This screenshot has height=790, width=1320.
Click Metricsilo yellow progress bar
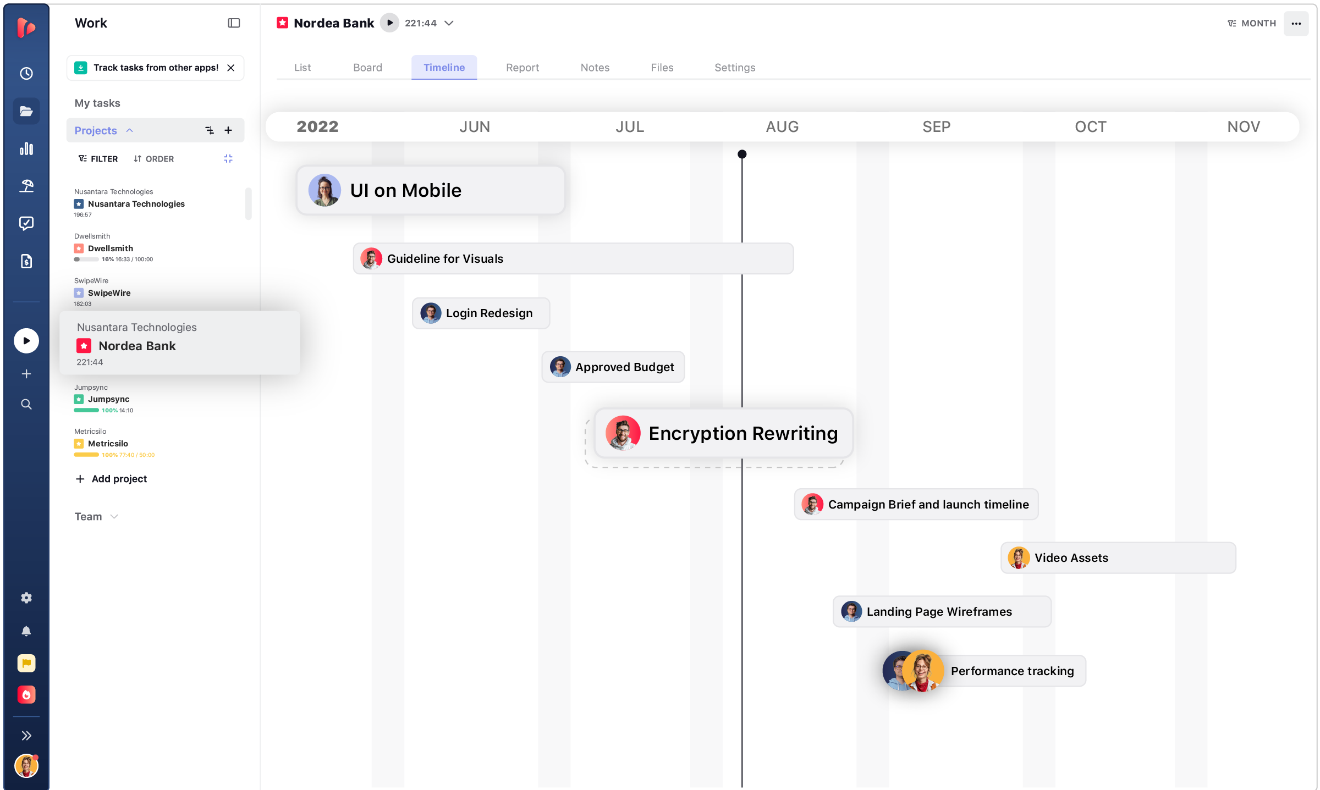[x=86, y=455]
